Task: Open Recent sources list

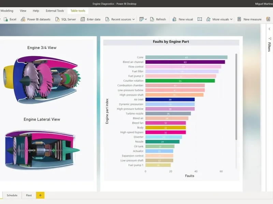Action: click(120, 19)
